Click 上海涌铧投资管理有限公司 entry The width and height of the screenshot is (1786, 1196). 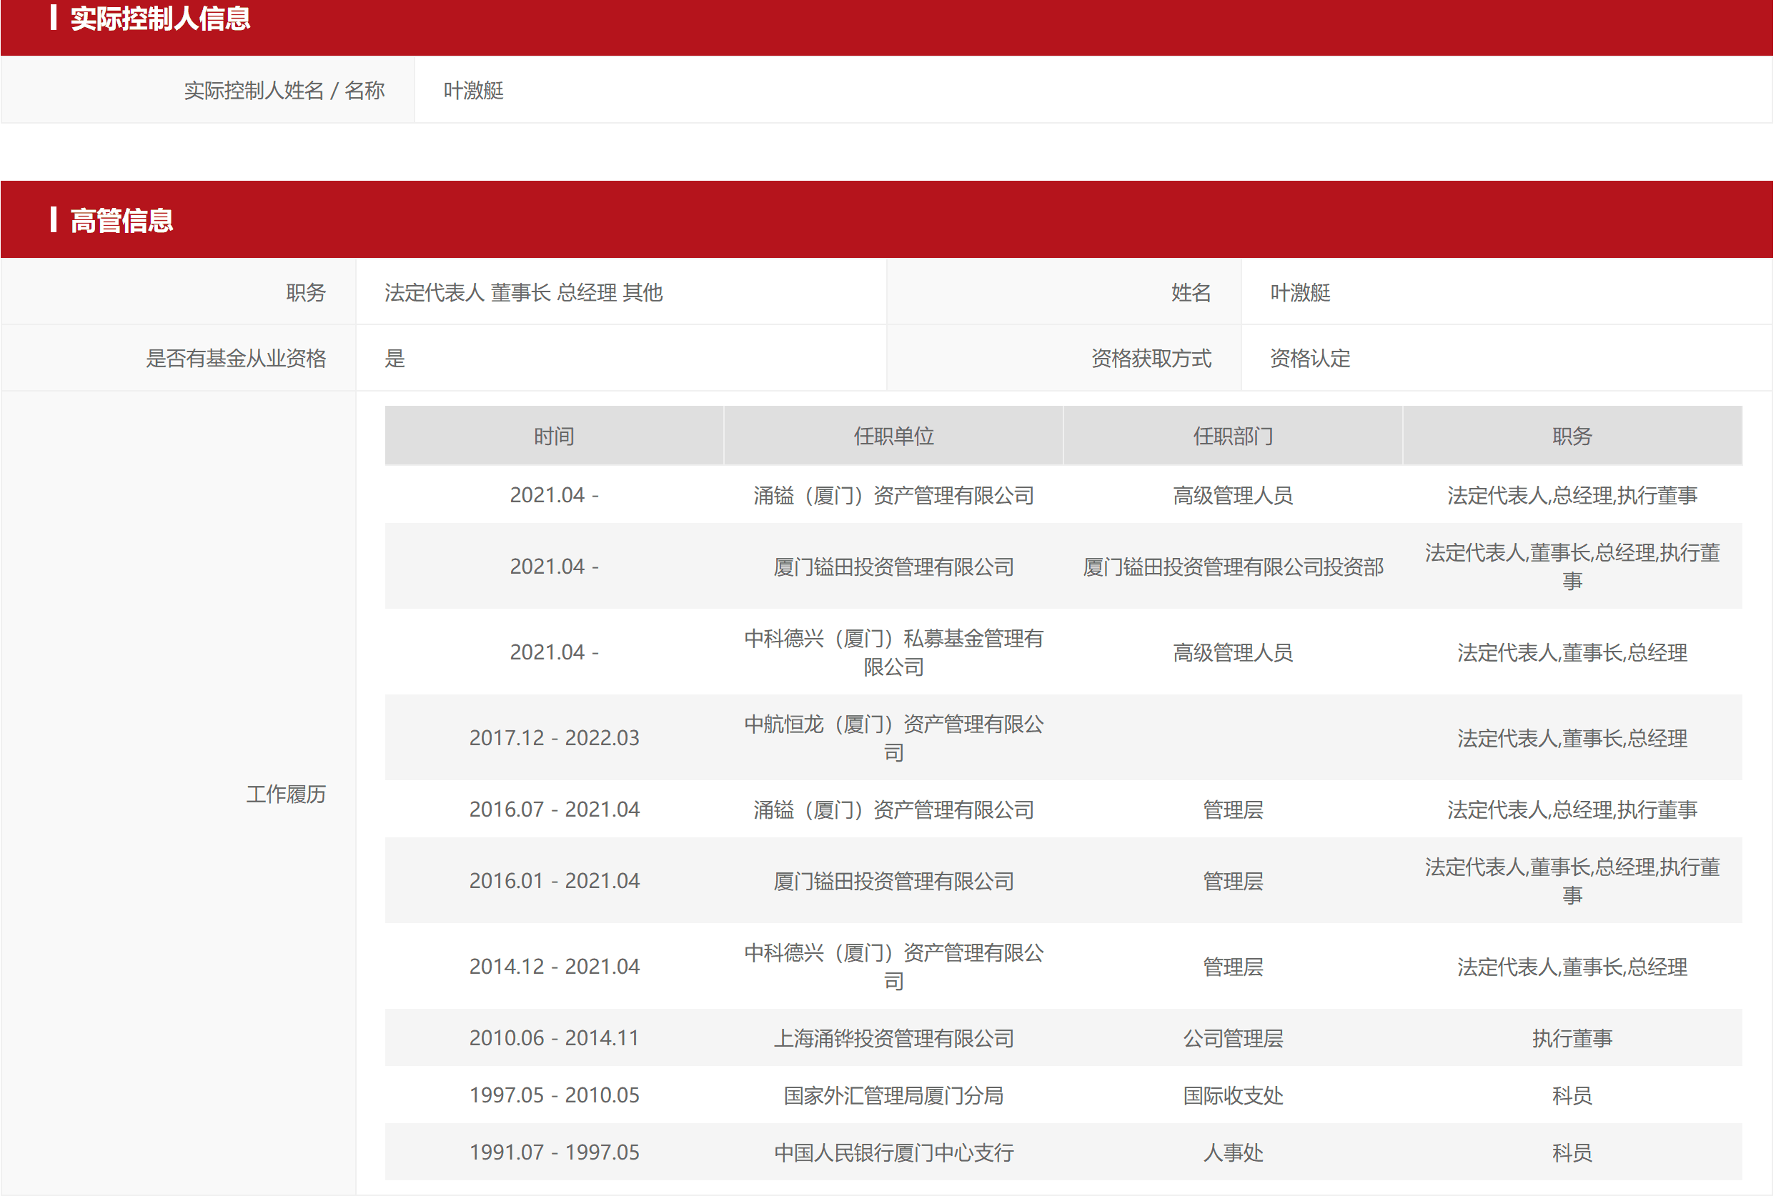click(894, 1039)
